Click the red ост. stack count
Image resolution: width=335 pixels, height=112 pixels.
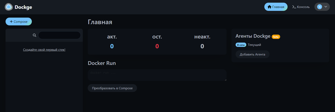[157, 46]
